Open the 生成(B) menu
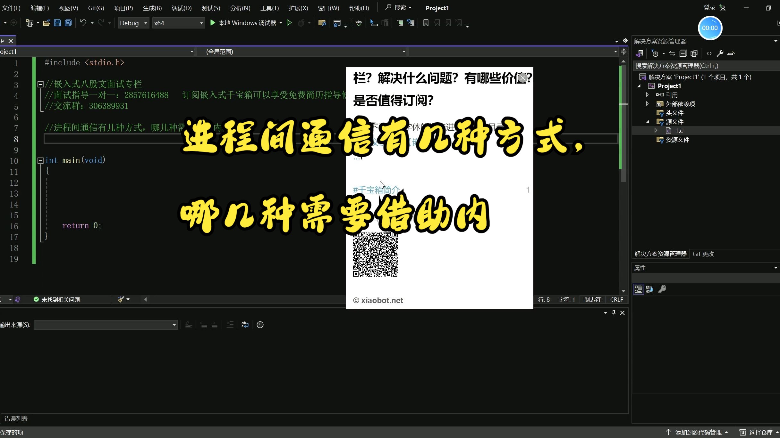 point(152,8)
